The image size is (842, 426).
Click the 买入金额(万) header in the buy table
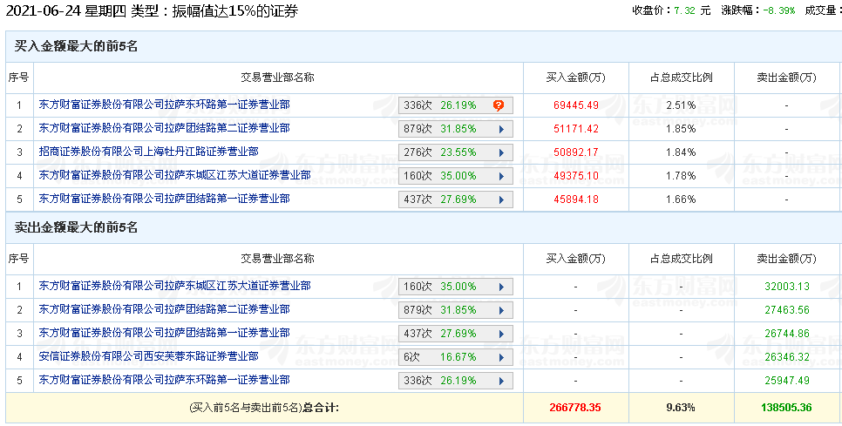click(575, 78)
